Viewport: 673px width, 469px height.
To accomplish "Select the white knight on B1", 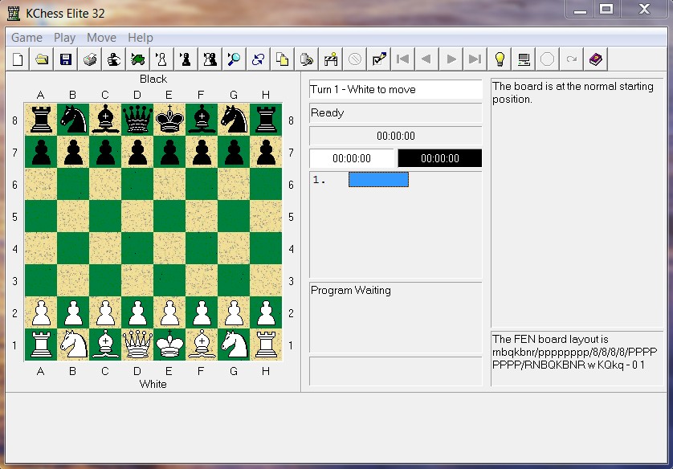I will tap(73, 345).
